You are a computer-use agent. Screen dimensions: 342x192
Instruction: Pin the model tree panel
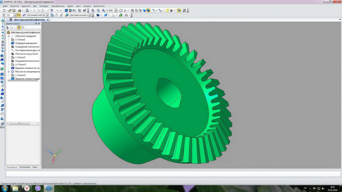click(x=36, y=24)
